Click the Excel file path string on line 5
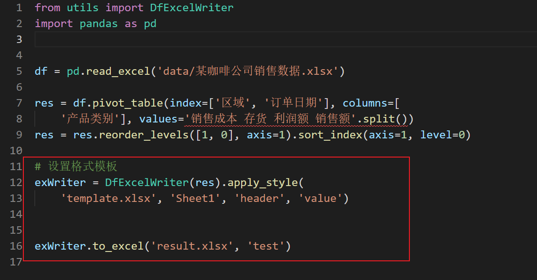537x280 pixels. pos(248,71)
